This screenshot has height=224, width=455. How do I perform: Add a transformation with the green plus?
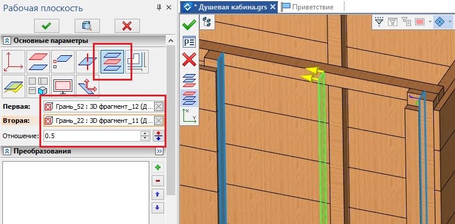[x=158, y=168]
